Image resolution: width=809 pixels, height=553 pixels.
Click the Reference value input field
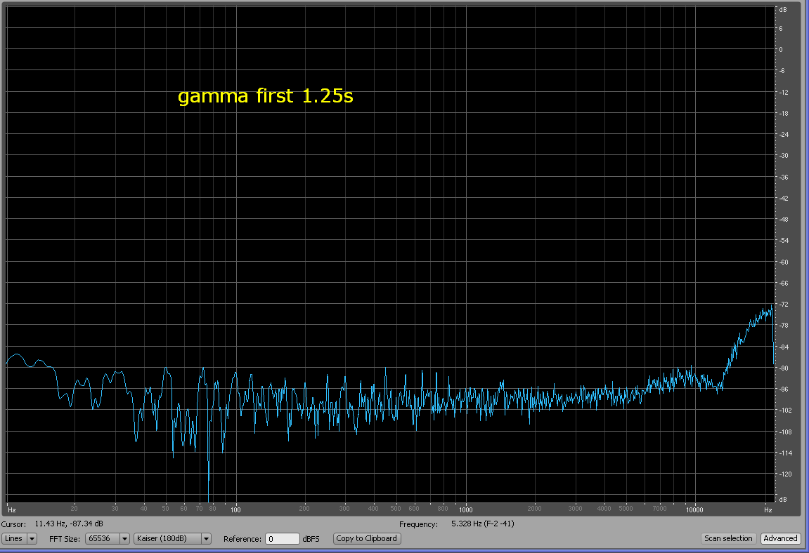point(283,538)
